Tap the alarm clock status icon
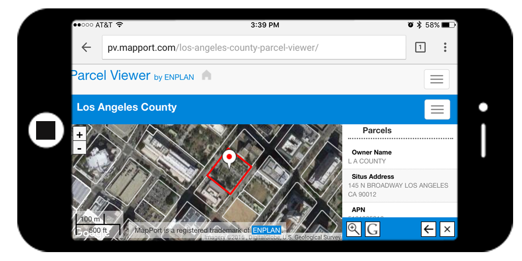 pos(410,25)
